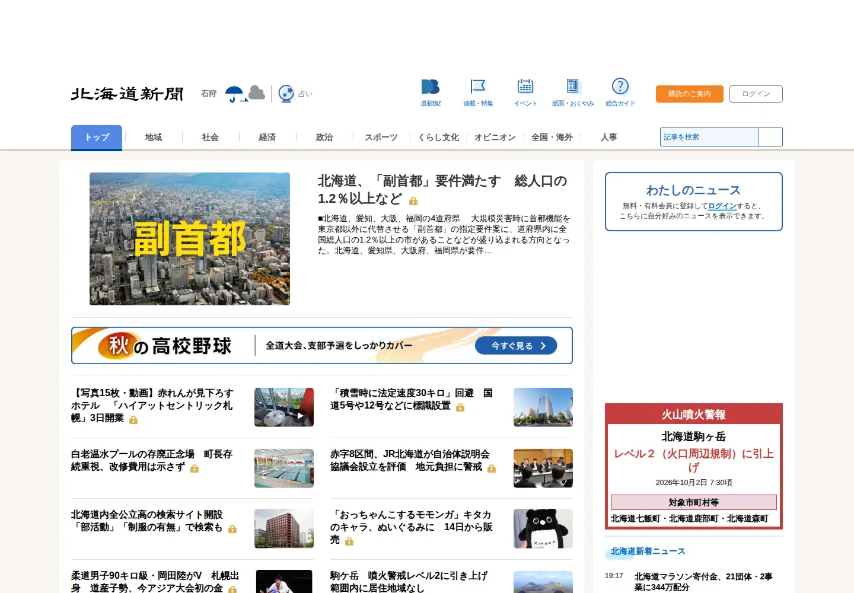The image size is (854, 593).
Task: Click 北海道駒ヶ岳 volcano name
Action: click(694, 436)
